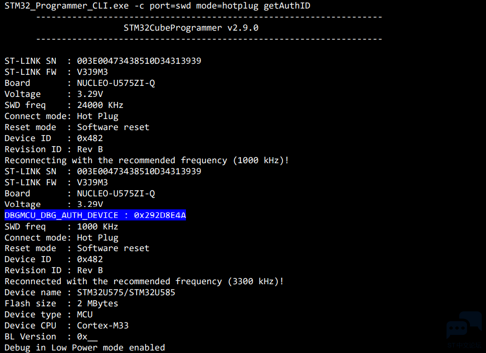Click the first ST-LINK SN serial number
The width and height of the screenshot is (486, 353).
pos(139,61)
